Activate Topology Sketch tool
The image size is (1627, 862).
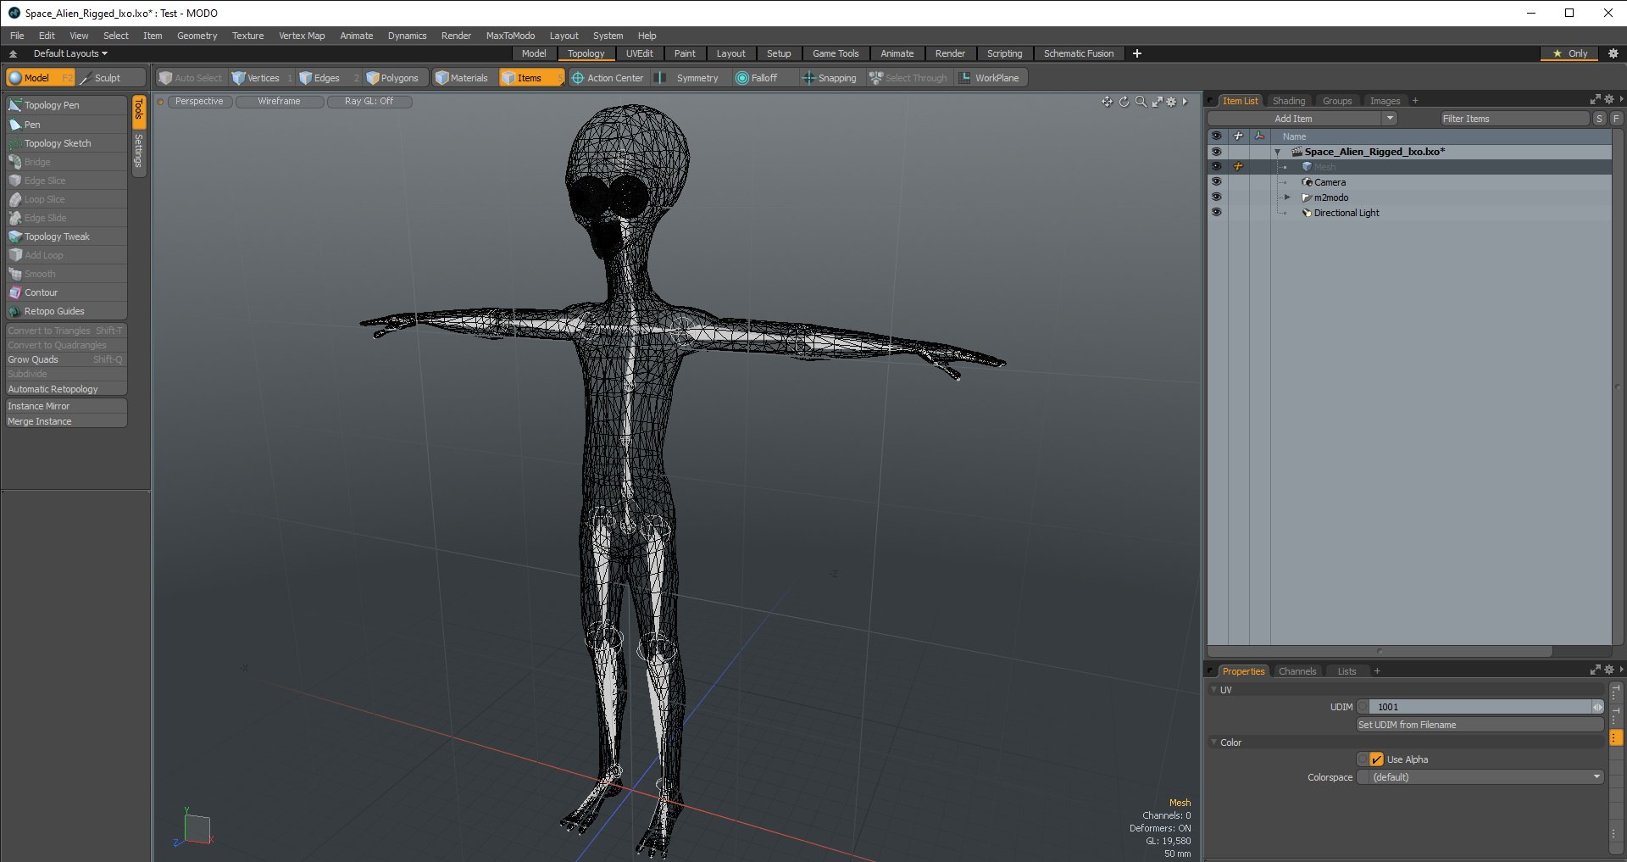(x=66, y=143)
